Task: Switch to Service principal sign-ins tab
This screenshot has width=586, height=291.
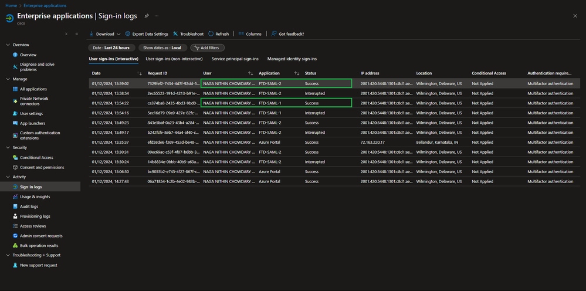Action: (x=235, y=59)
